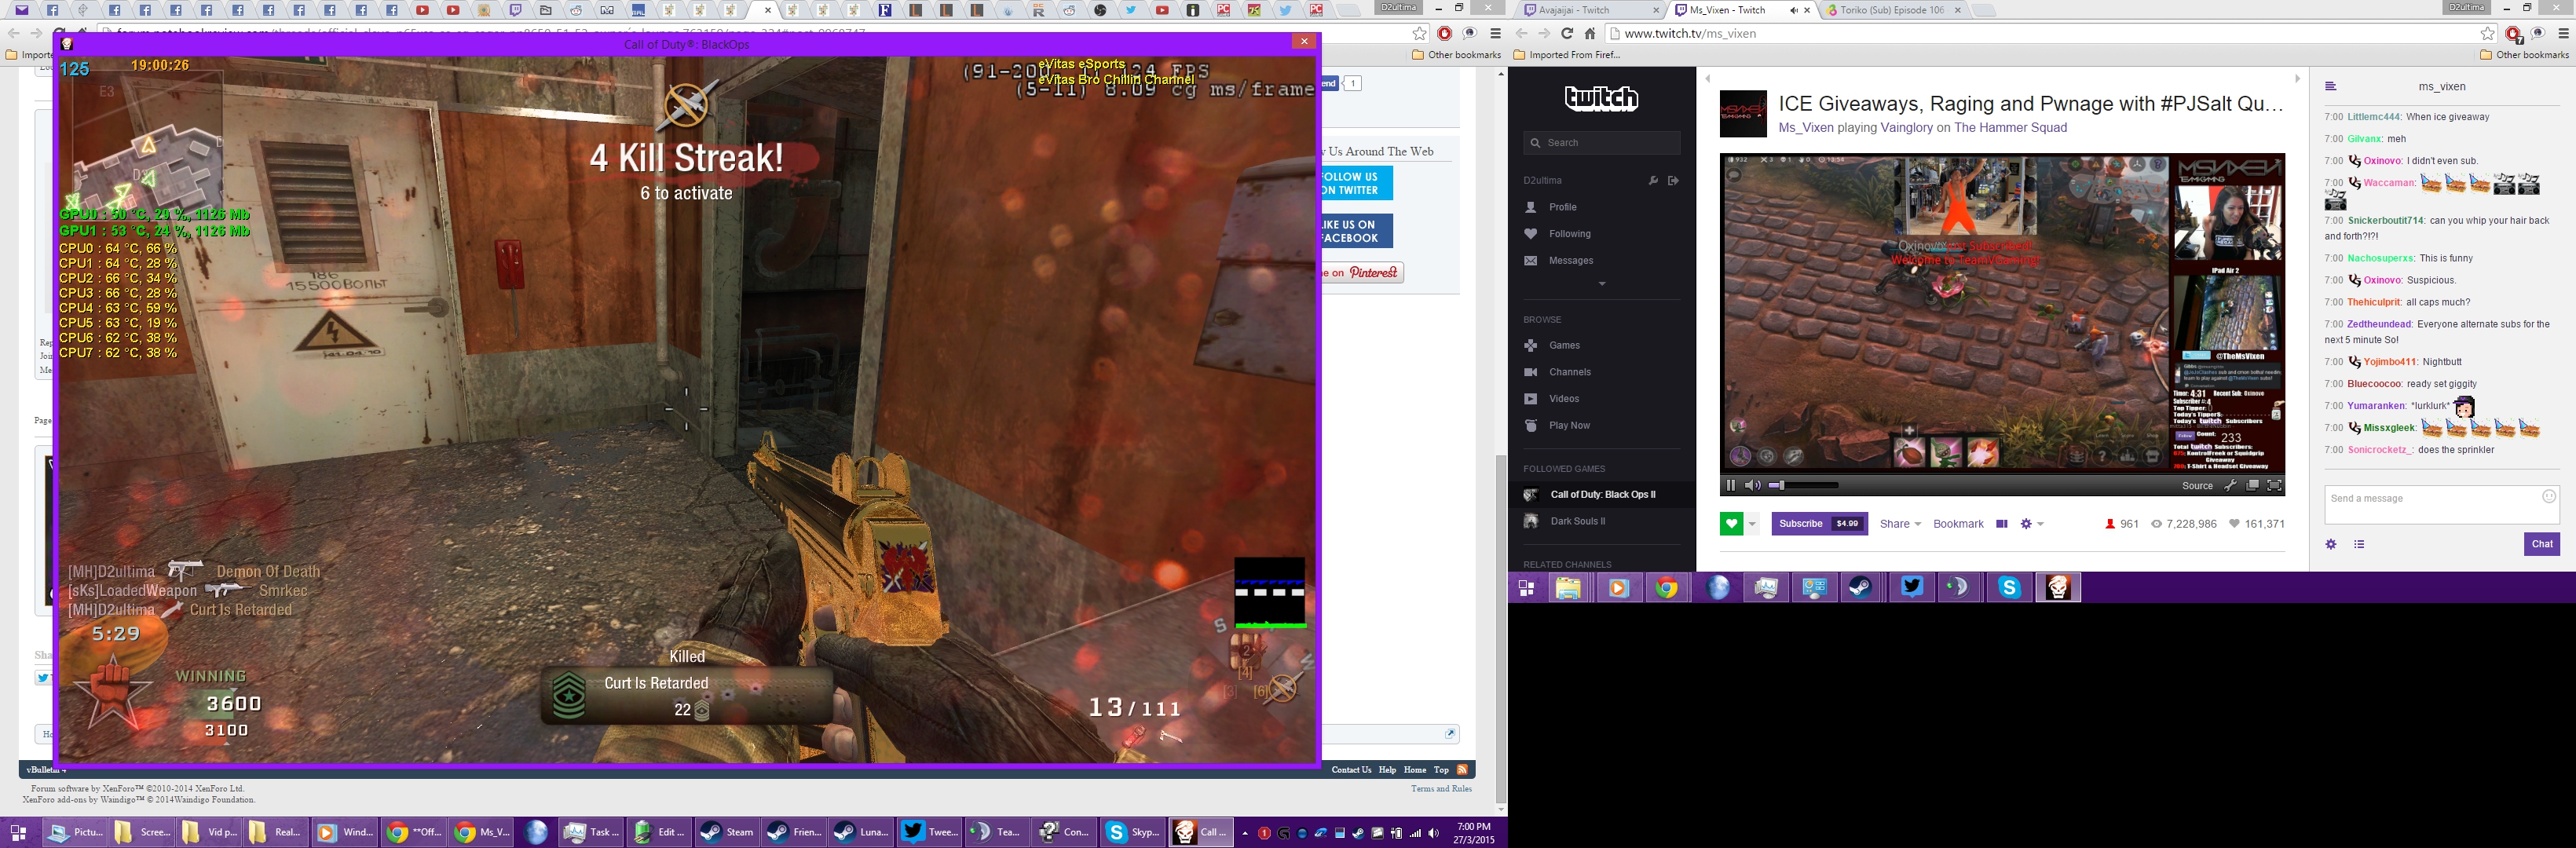Search Twitch using the Search box
2576x848 pixels.
click(x=1602, y=143)
